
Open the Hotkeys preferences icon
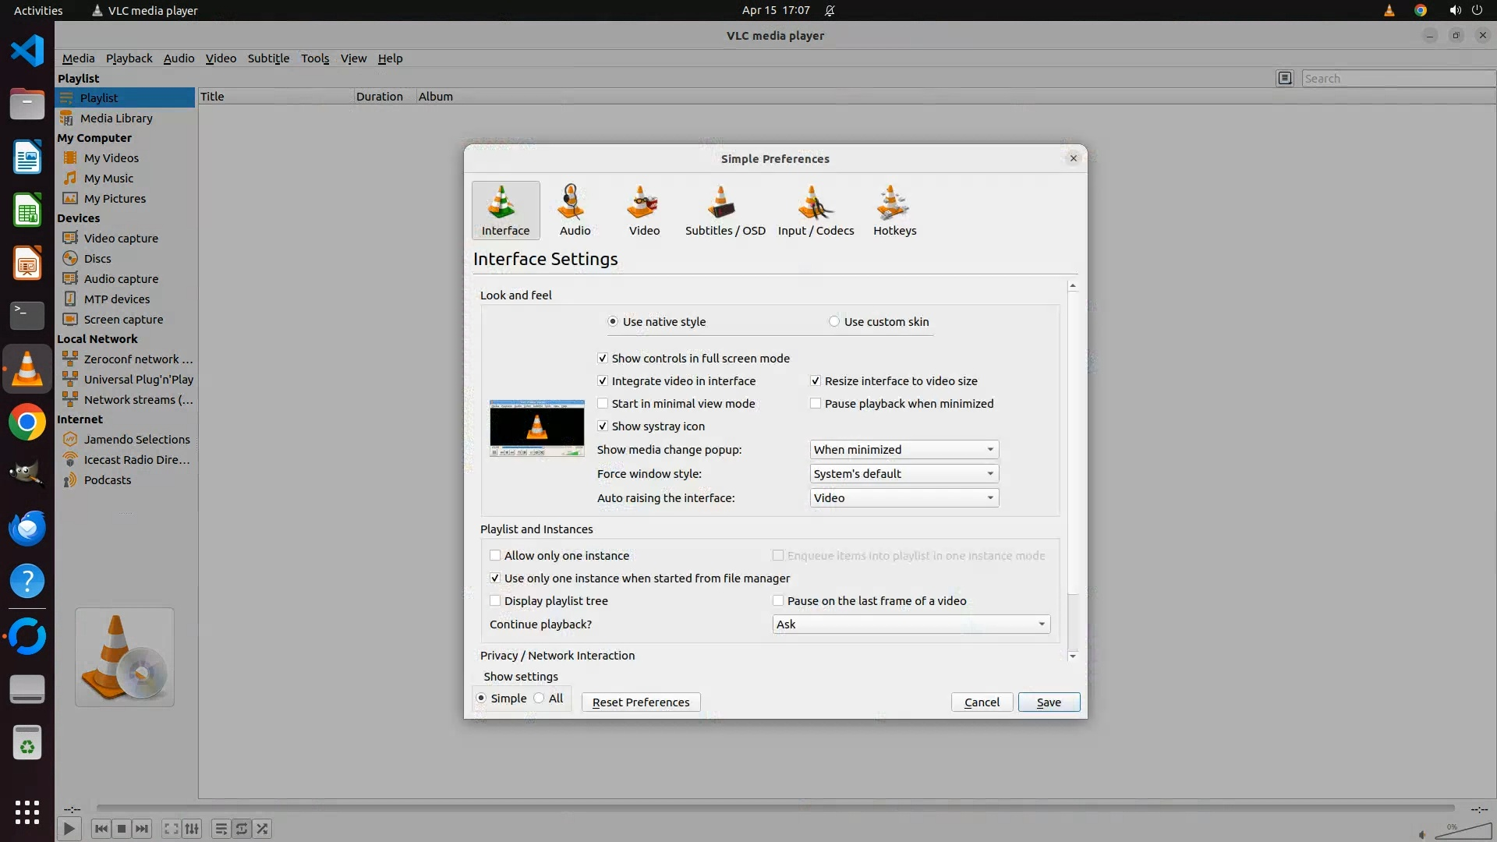[894, 210]
